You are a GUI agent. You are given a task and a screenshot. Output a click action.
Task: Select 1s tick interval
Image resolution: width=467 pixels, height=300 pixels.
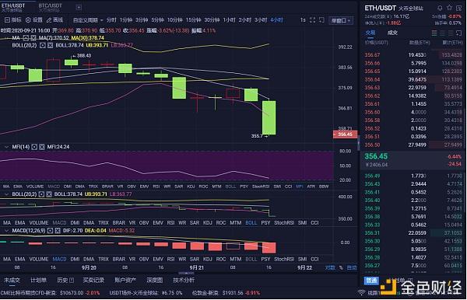pyautogui.click(x=303, y=20)
